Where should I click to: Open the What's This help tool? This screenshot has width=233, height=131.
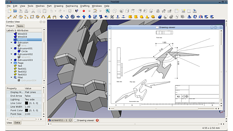[x=77, y=11]
